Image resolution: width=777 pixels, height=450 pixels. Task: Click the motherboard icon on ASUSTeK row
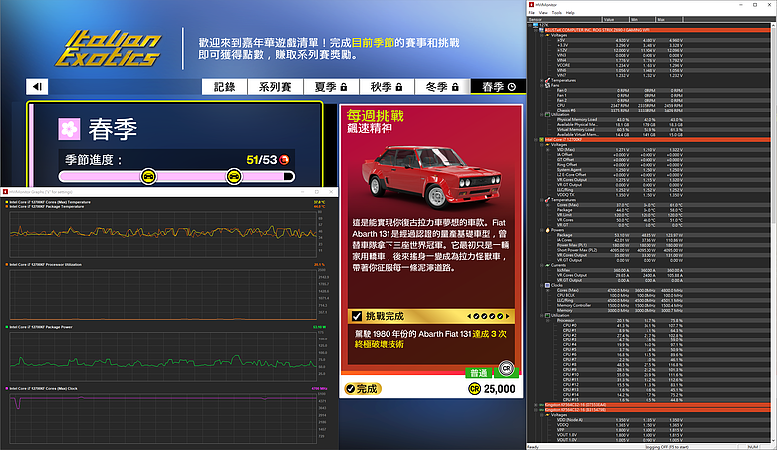(542, 30)
